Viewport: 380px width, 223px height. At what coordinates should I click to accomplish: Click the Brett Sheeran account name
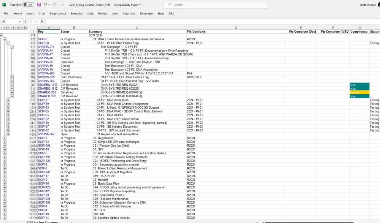(368, 5)
